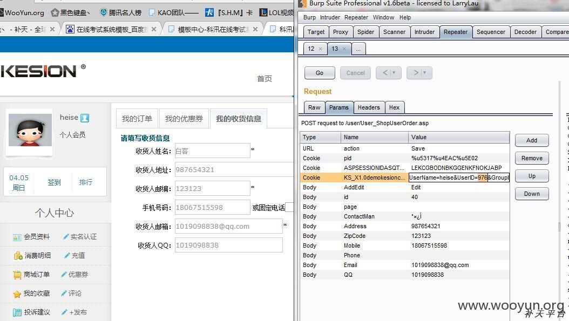Click the 手机号码 mobile field
The width and height of the screenshot is (569, 321).
[213, 208]
